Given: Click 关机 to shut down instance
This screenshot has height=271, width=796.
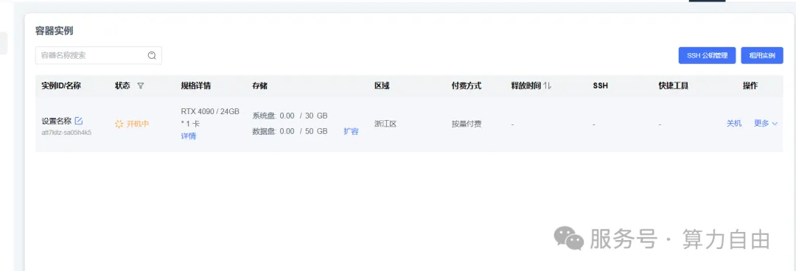Looking at the screenshot, I should [x=734, y=123].
